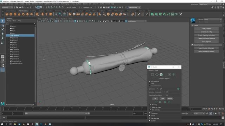Open the Edit Mesh menu
This screenshot has height=126, width=225.
coord(47,4)
